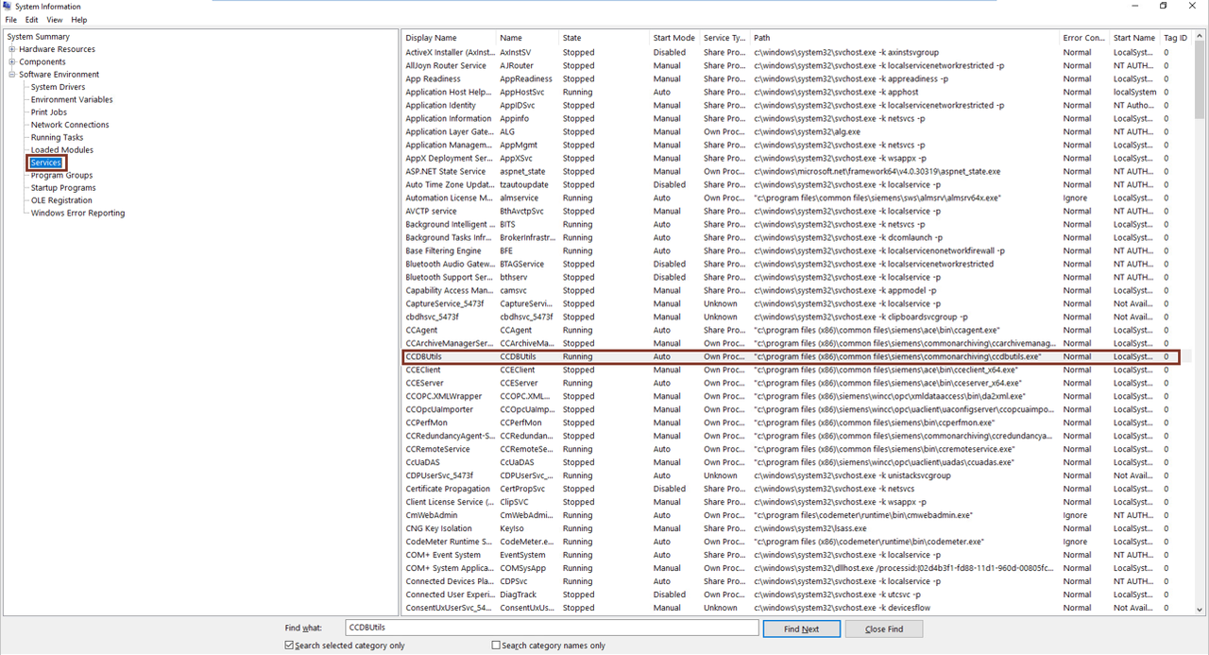Sort by the Display Name column header
The width and height of the screenshot is (1209, 655).
(450, 38)
